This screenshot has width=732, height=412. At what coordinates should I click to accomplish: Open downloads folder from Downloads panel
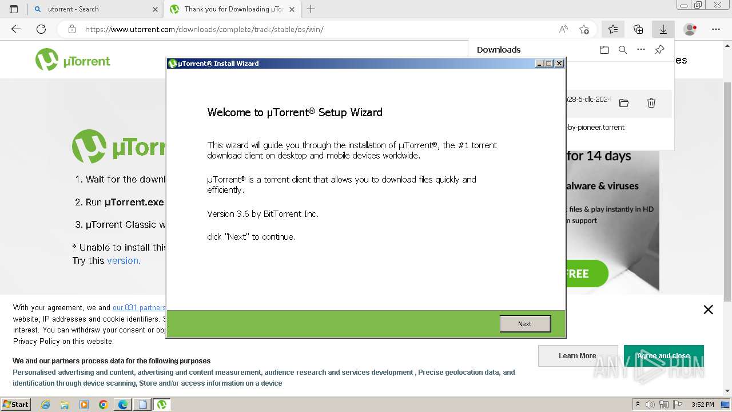tap(604, 50)
